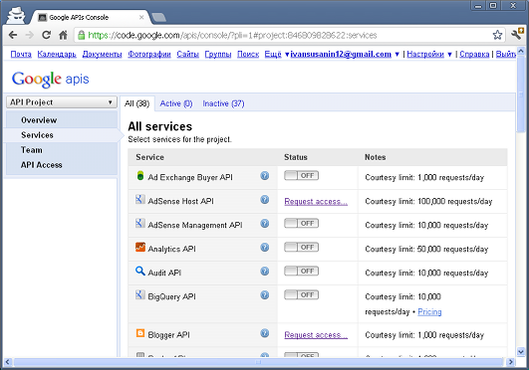
Task: Turn on AdSense Management API switch
Action: pos(301,224)
